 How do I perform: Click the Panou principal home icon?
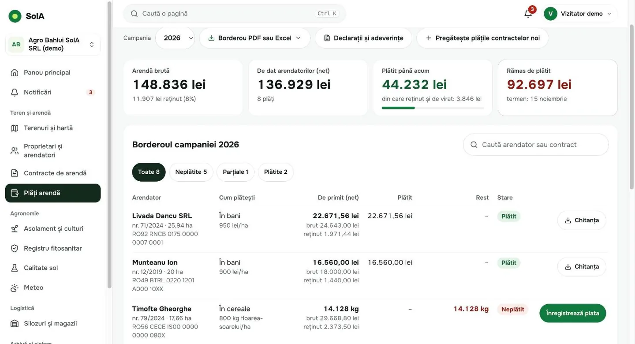(15, 73)
